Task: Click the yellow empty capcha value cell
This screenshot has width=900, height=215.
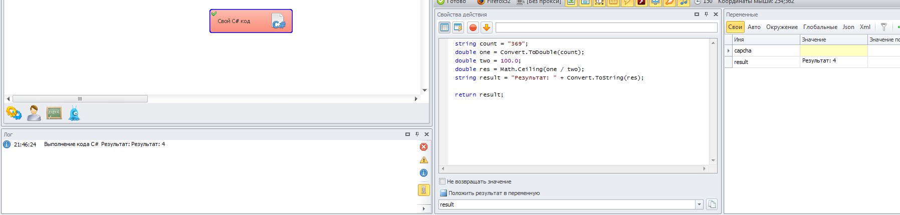Action: tap(833, 50)
